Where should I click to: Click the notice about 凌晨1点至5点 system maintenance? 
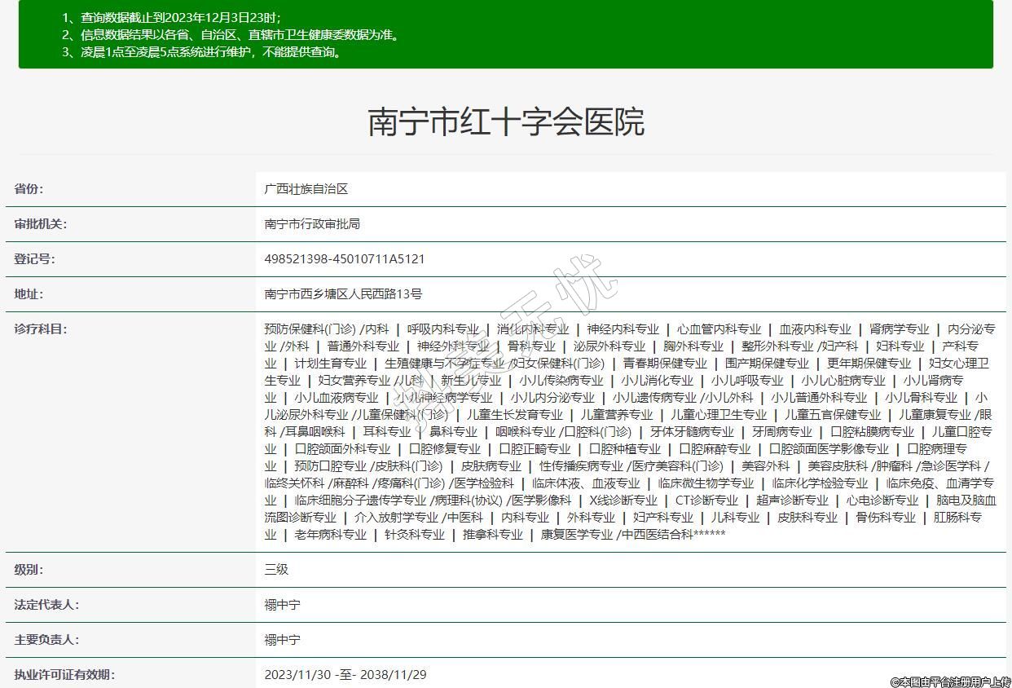click(202, 52)
